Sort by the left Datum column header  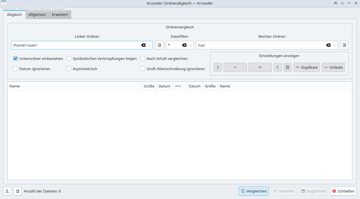click(x=165, y=86)
